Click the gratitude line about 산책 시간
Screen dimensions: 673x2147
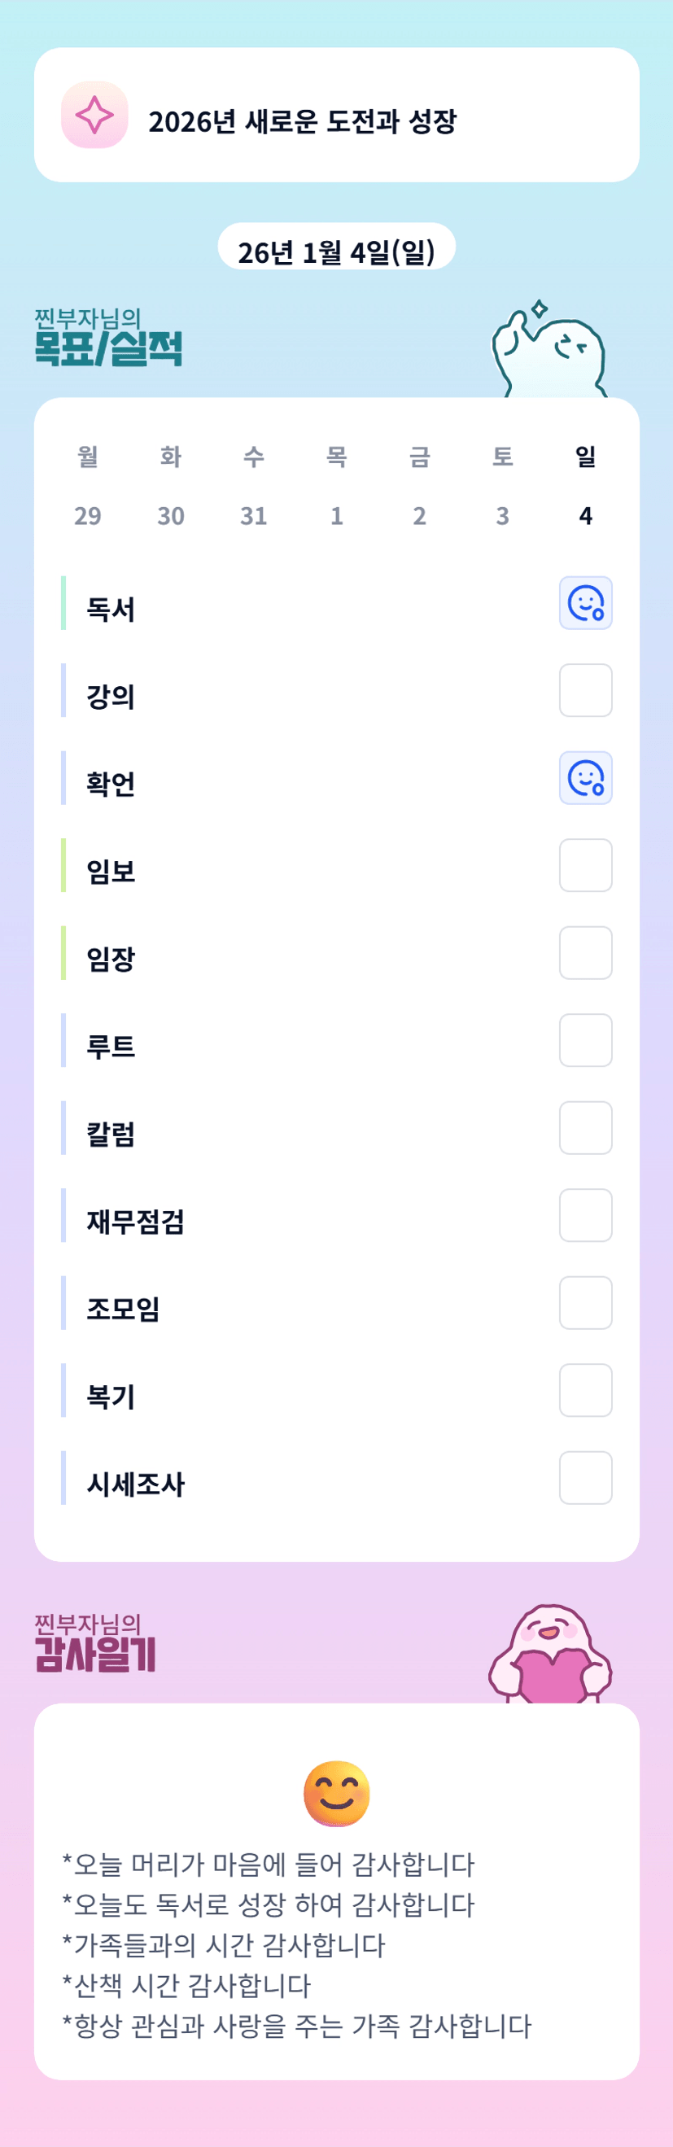click(186, 1985)
